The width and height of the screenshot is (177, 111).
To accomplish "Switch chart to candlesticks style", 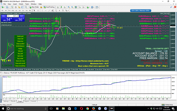I will point(61,7).
